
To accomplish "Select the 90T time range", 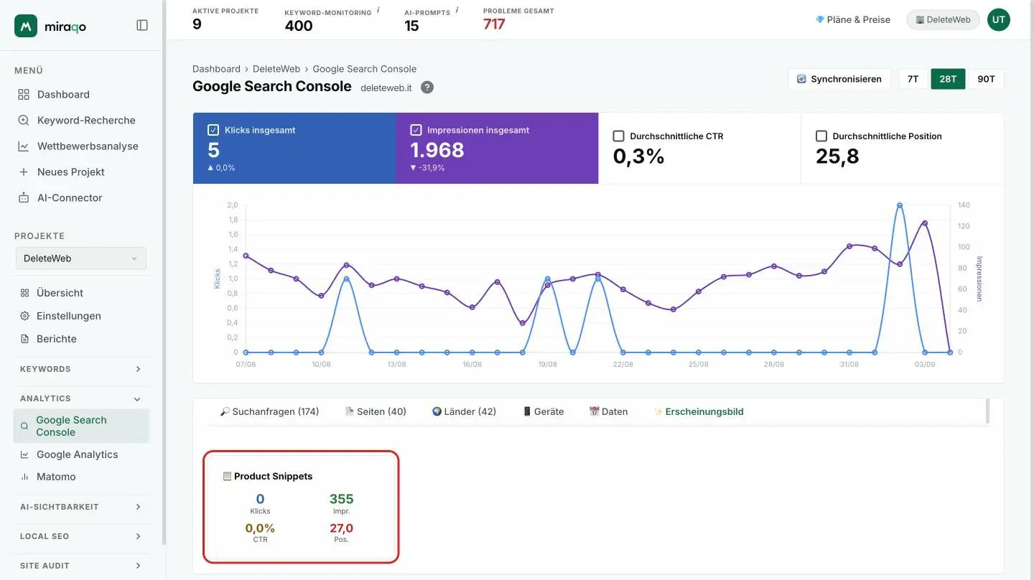I will click(986, 79).
